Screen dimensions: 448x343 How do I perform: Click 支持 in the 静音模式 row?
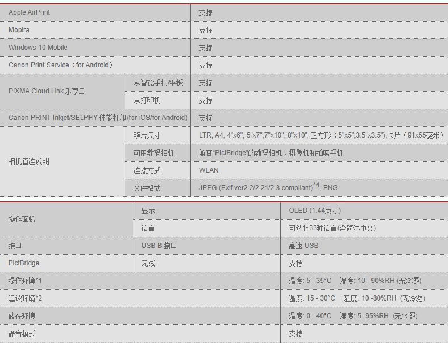(x=295, y=333)
